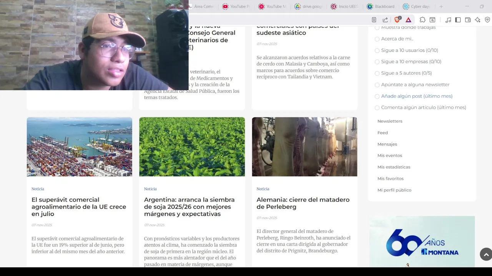Open Mis estadísticas in the sidebar
492x276 pixels.
coord(394,167)
